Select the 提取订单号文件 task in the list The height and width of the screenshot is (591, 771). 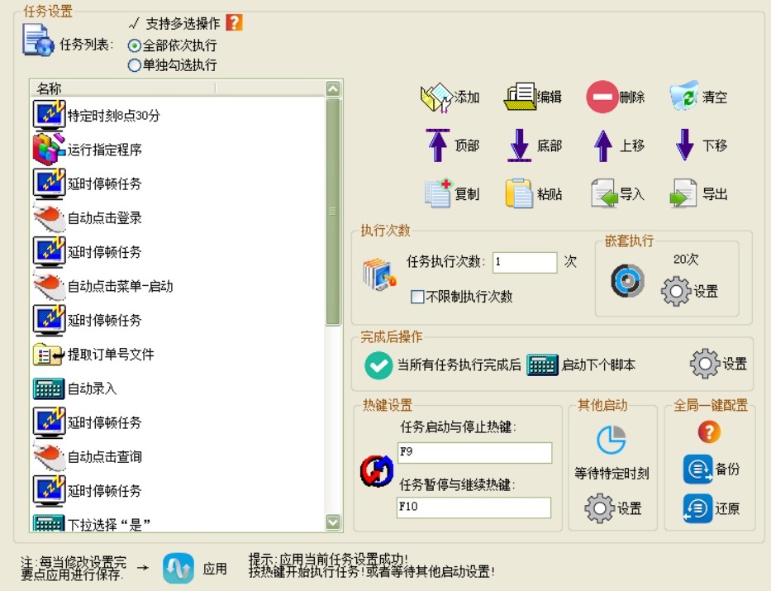click(111, 355)
